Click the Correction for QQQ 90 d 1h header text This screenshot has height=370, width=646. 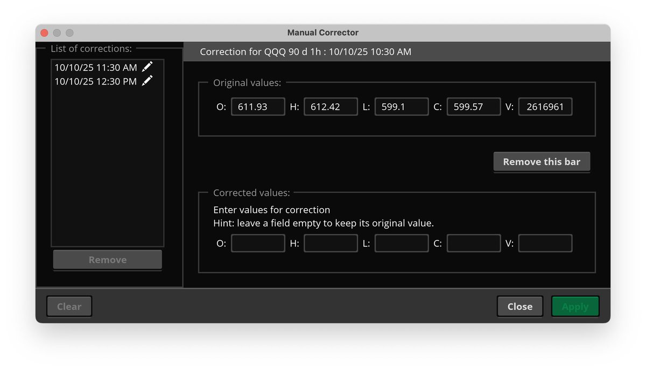point(305,52)
